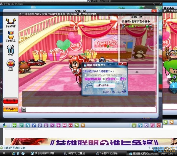This screenshot has width=177, height=156.
Task: Click the blue home icon in toolbar
Action: pyautogui.click(x=28, y=125)
